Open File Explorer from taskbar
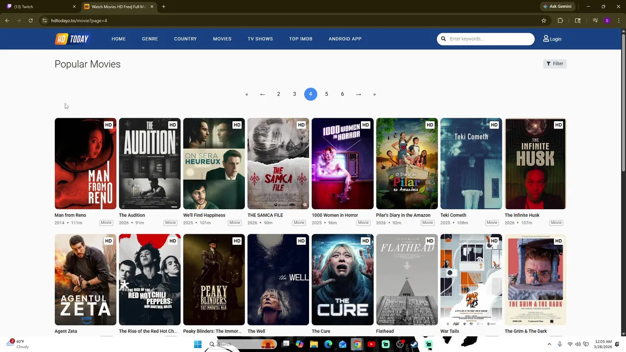Screen dimensions: 626x352 (314, 345)
